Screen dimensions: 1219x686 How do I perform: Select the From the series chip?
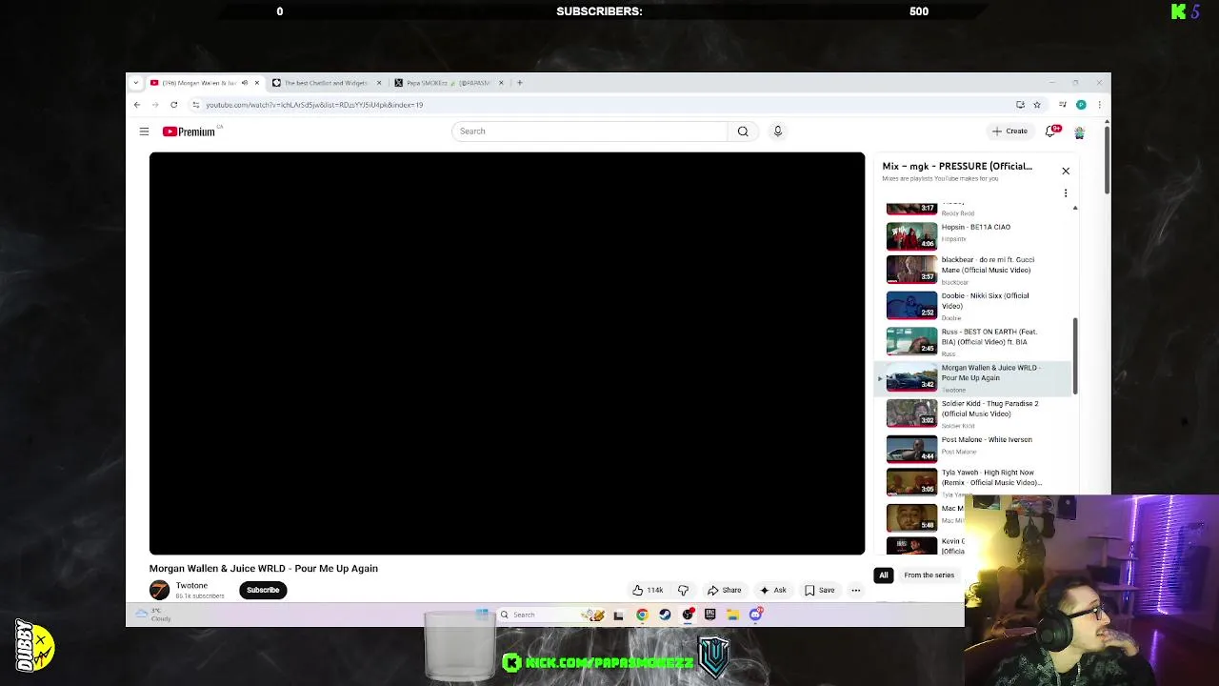point(929,575)
